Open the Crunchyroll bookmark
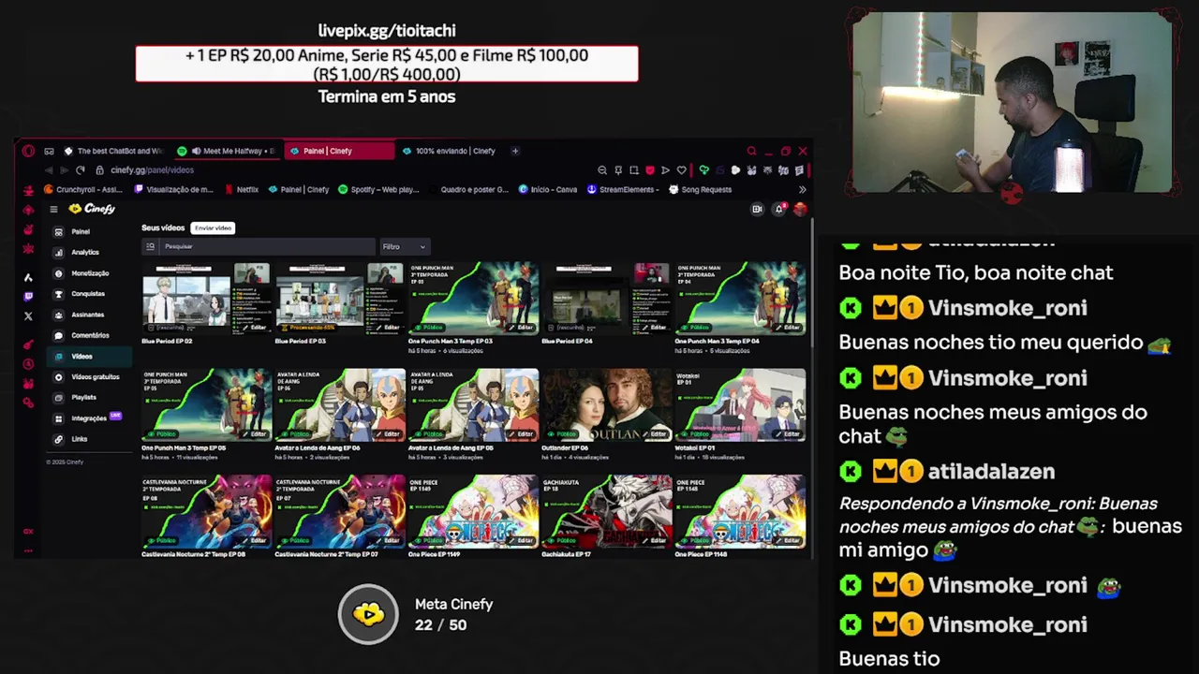 click(83, 189)
